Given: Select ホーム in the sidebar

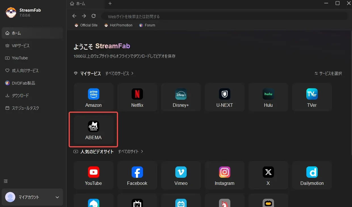Looking at the screenshot, I should coord(32,33).
